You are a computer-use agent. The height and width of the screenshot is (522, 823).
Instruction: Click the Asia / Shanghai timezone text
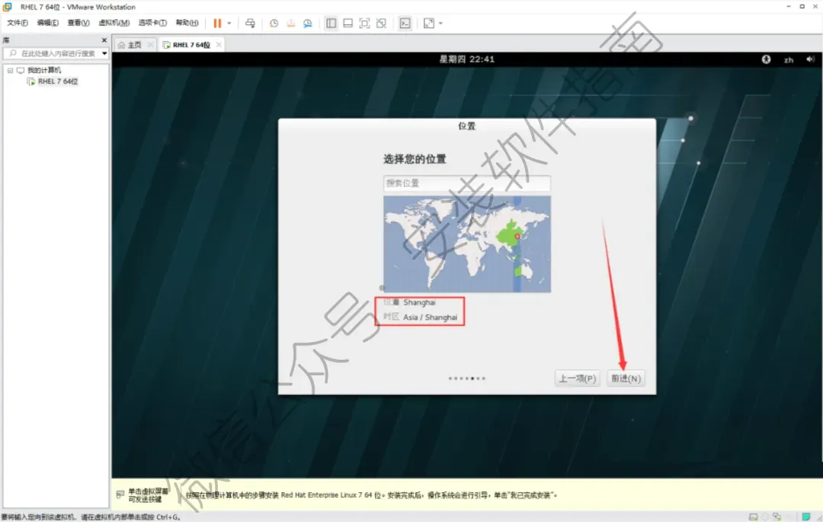click(430, 317)
